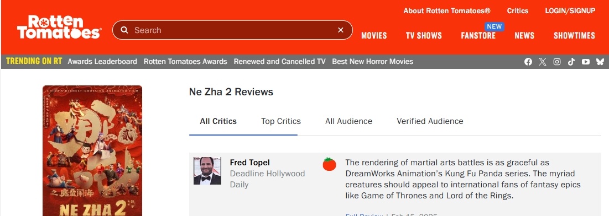The height and width of the screenshot is (216, 609).
Task: Open the Instagram social icon
Action: pos(557,62)
